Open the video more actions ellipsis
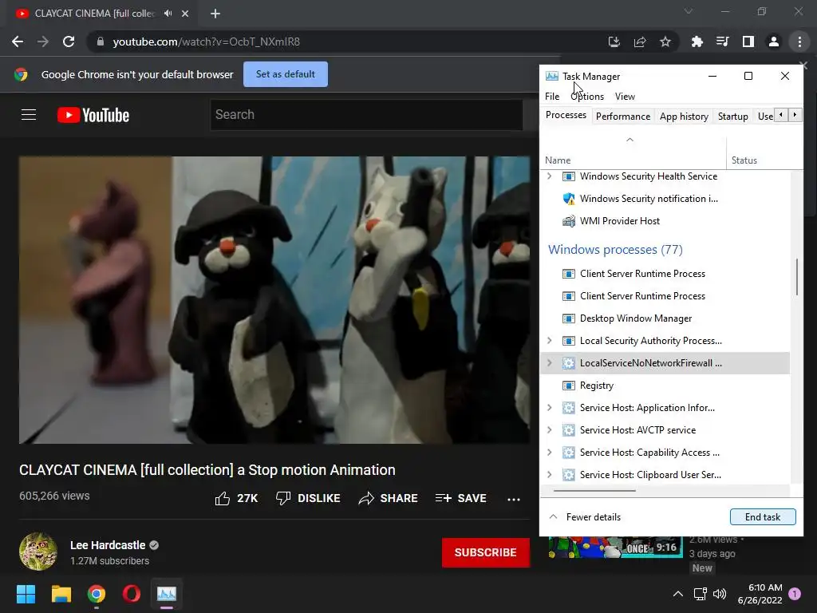The height and width of the screenshot is (613, 817). coord(514,500)
